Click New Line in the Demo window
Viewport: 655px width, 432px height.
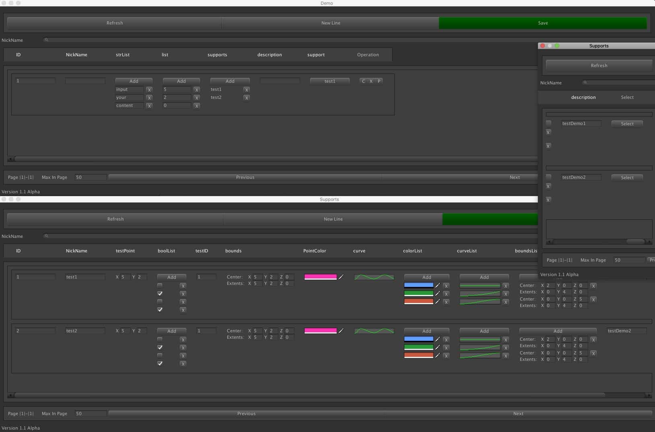[330, 23]
